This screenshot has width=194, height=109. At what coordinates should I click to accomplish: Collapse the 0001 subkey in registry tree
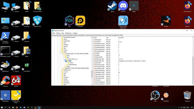point(64,57)
